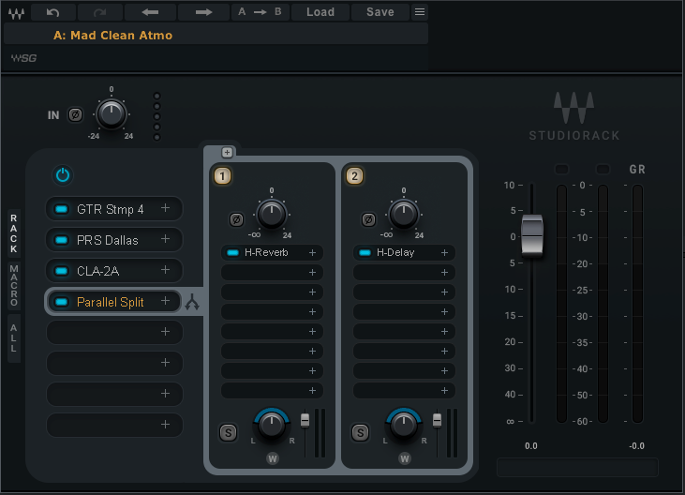
Task: Undo the last action
Action: [52, 12]
